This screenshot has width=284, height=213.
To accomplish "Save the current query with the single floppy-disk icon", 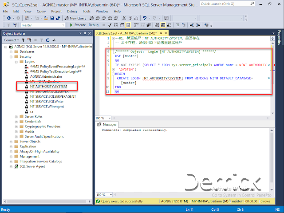I will [52, 18].
